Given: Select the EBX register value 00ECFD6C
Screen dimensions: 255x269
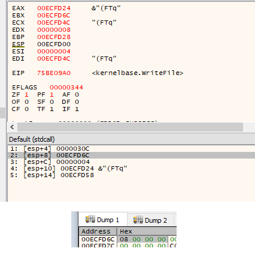Looking at the screenshot, I should pos(54,16).
